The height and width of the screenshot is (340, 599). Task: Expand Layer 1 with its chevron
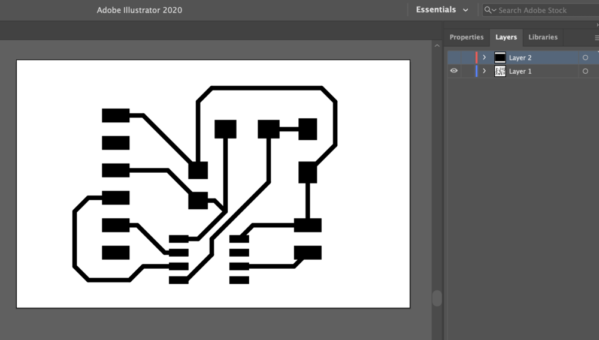485,71
